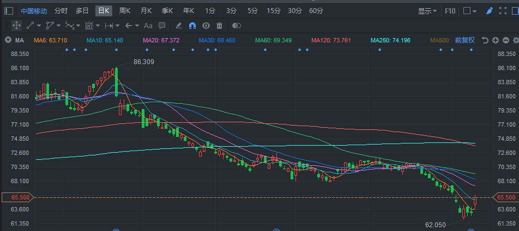The image size is (519, 231).
Task: Open arrow tool dropdown arrow
Action: (137, 26)
